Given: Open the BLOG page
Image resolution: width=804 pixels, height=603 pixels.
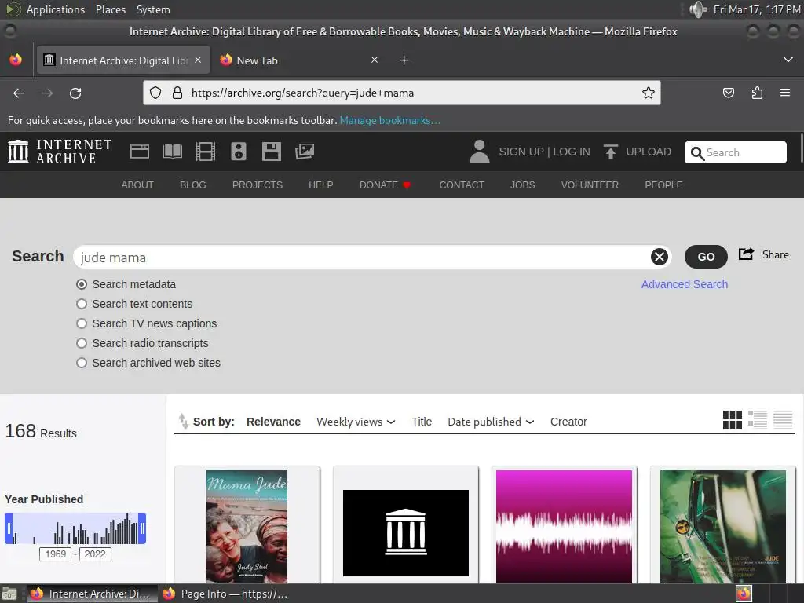Looking at the screenshot, I should pyautogui.click(x=193, y=185).
